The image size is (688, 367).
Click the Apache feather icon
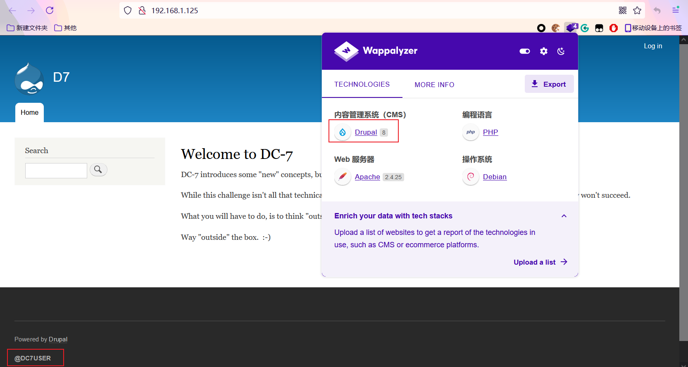343,177
